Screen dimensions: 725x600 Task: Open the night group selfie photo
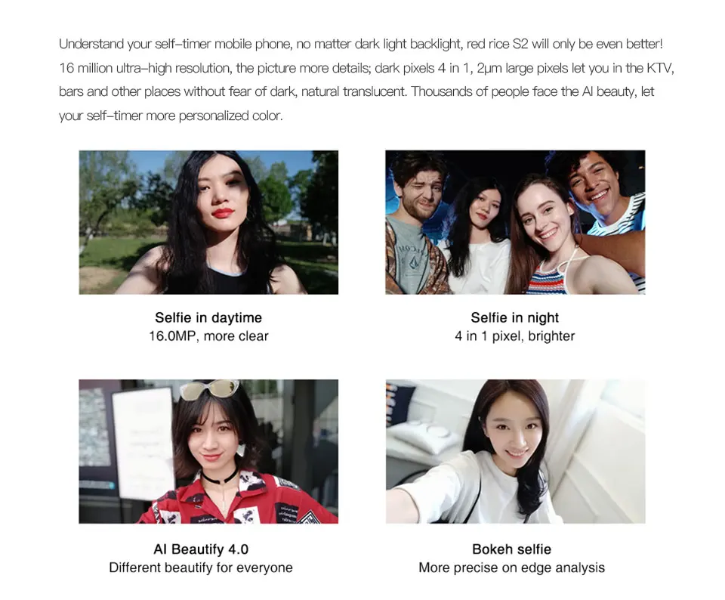point(515,222)
